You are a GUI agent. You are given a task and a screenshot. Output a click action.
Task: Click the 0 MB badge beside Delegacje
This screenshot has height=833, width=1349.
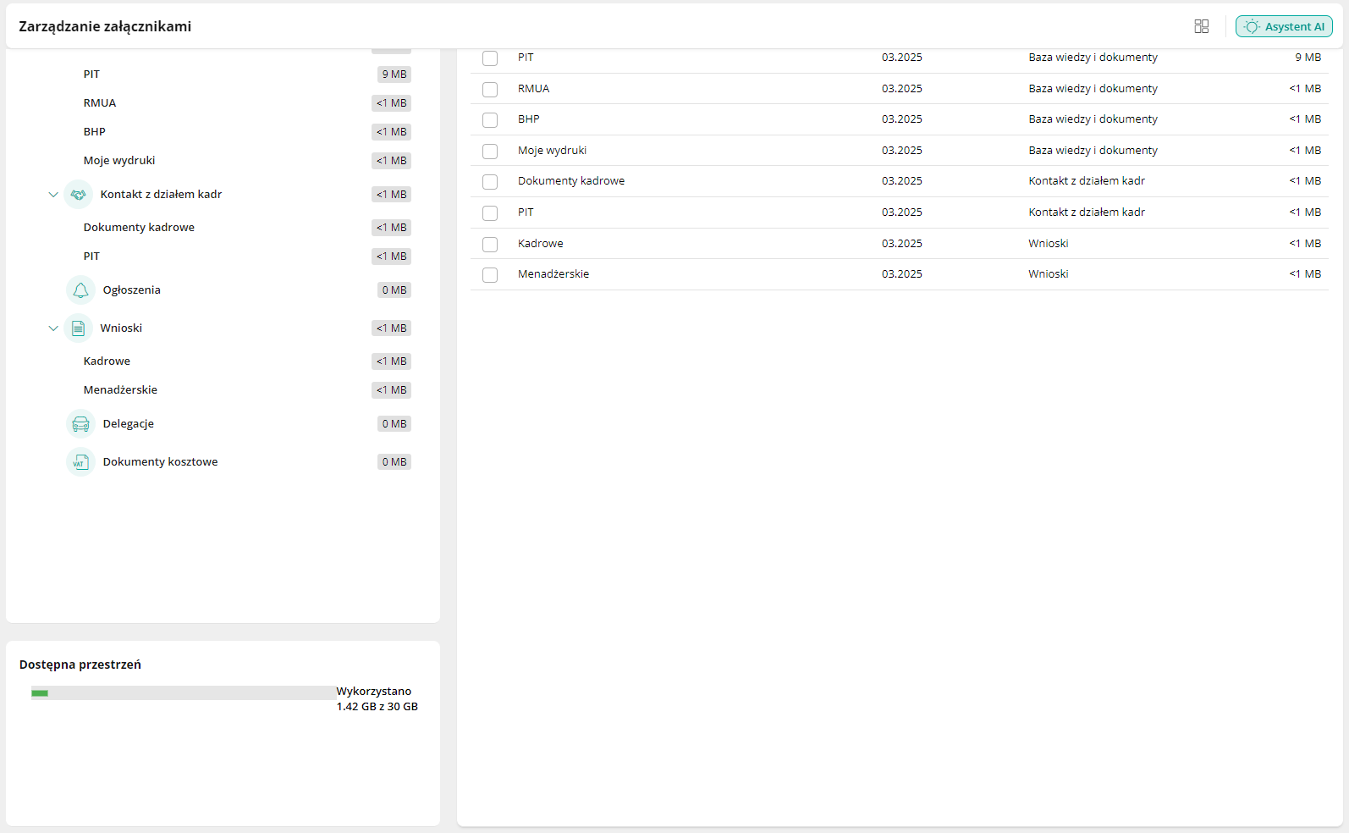click(394, 424)
